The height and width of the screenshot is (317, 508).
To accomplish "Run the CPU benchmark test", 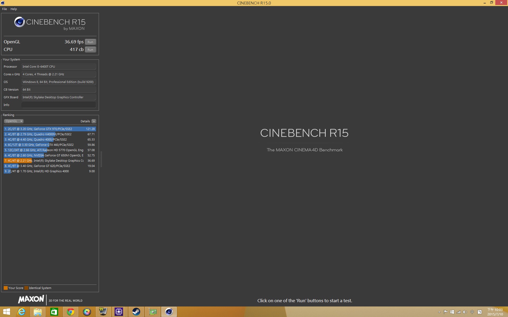I will [x=90, y=50].
